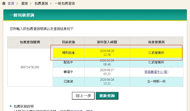Click the 配送中 status cell

68,62
